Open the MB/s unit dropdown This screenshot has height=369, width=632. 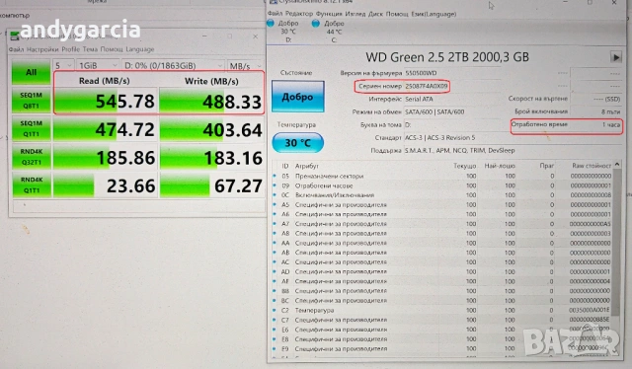245,65
